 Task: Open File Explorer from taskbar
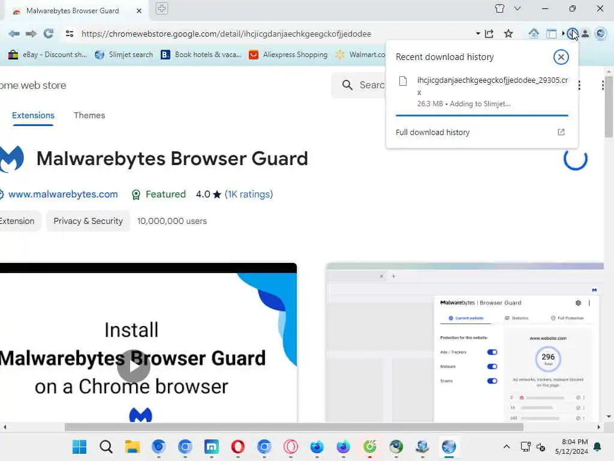point(133,447)
